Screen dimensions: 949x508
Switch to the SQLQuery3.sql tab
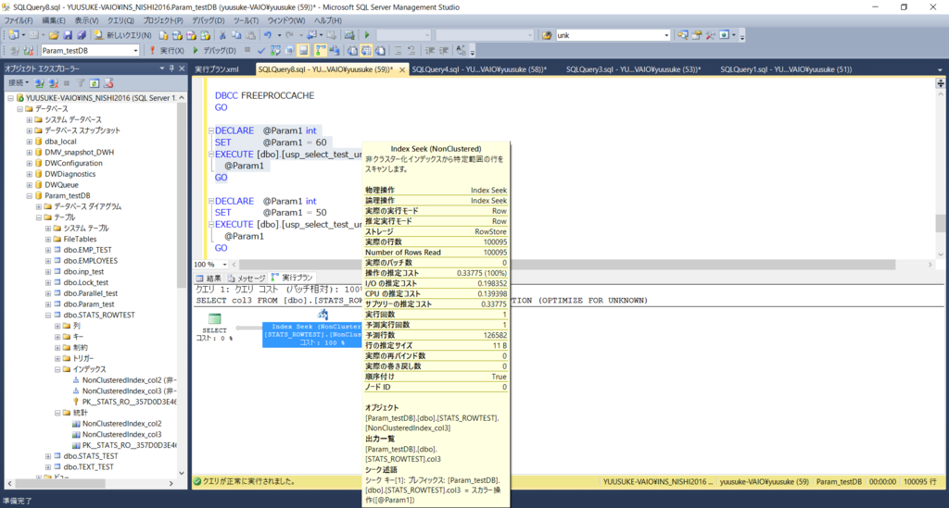(x=633, y=69)
